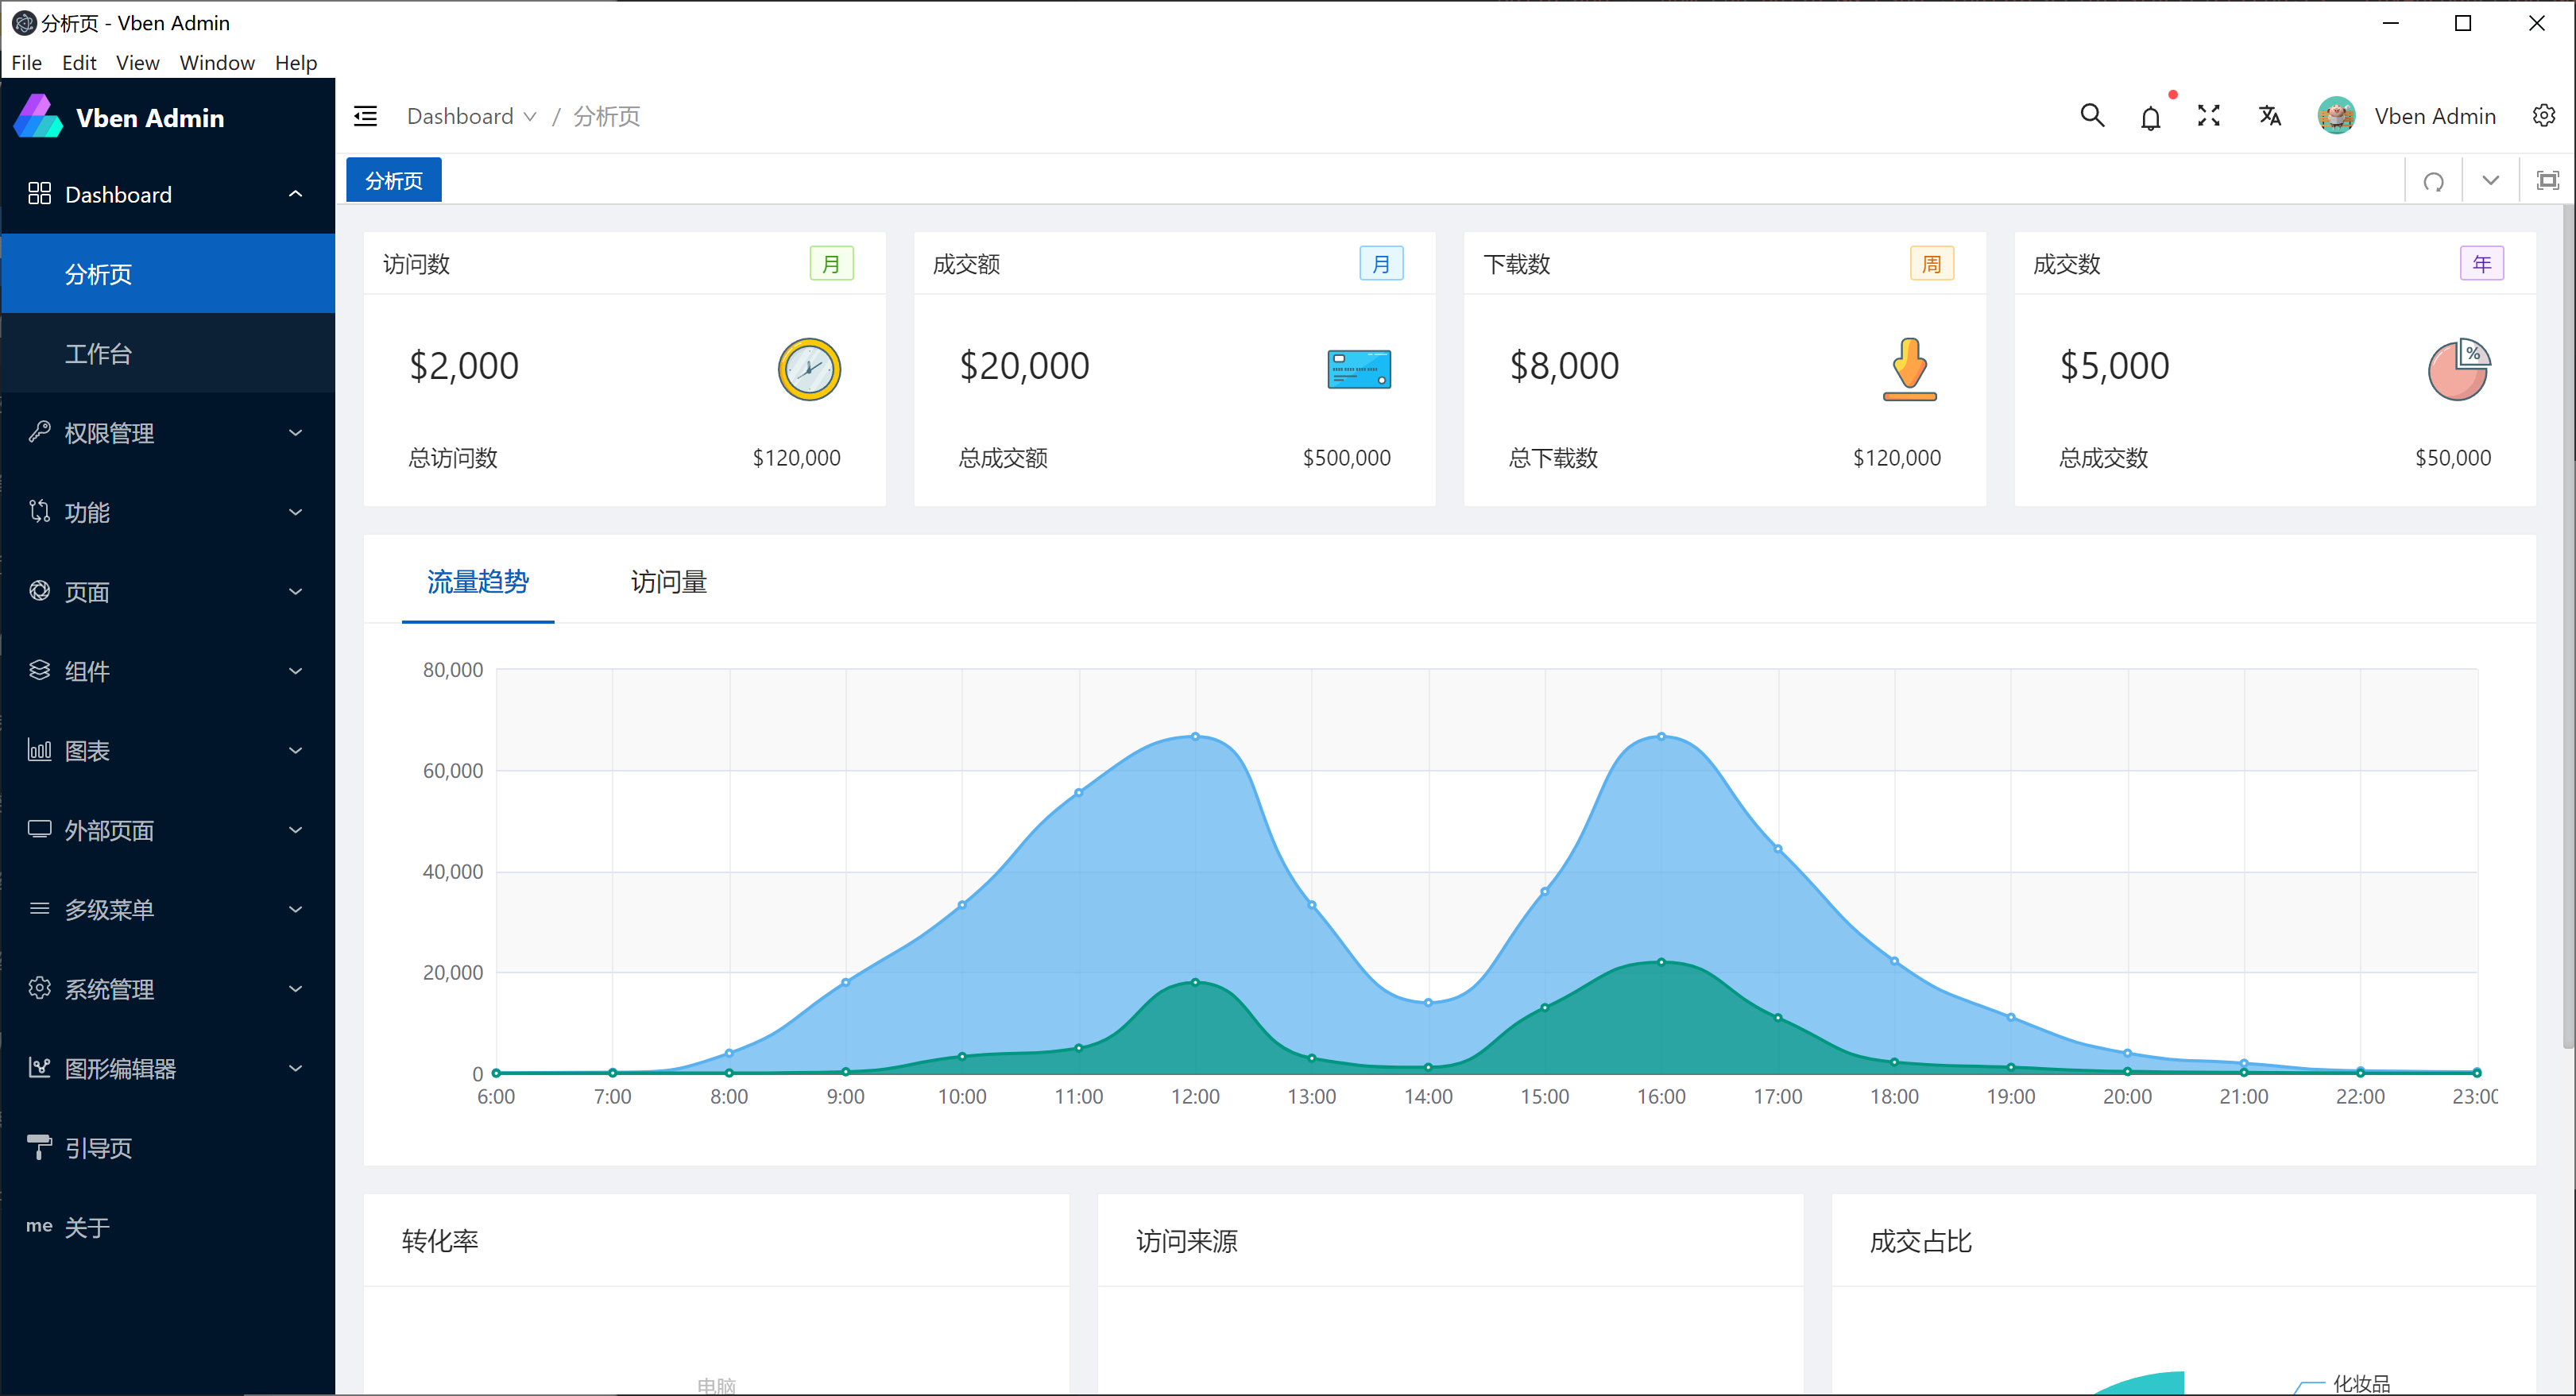Screen dimensions: 2576x1396
Task: Open the notification bell
Action: point(2150,118)
